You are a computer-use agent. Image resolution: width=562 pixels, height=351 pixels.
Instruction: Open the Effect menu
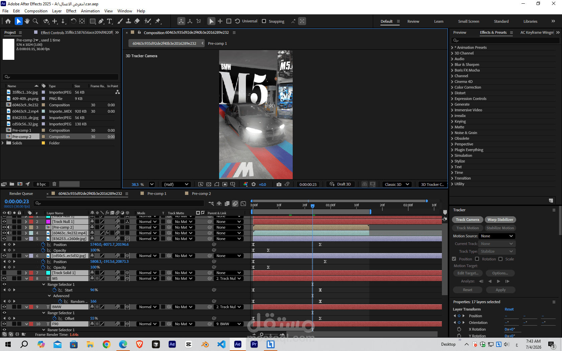[x=71, y=11]
